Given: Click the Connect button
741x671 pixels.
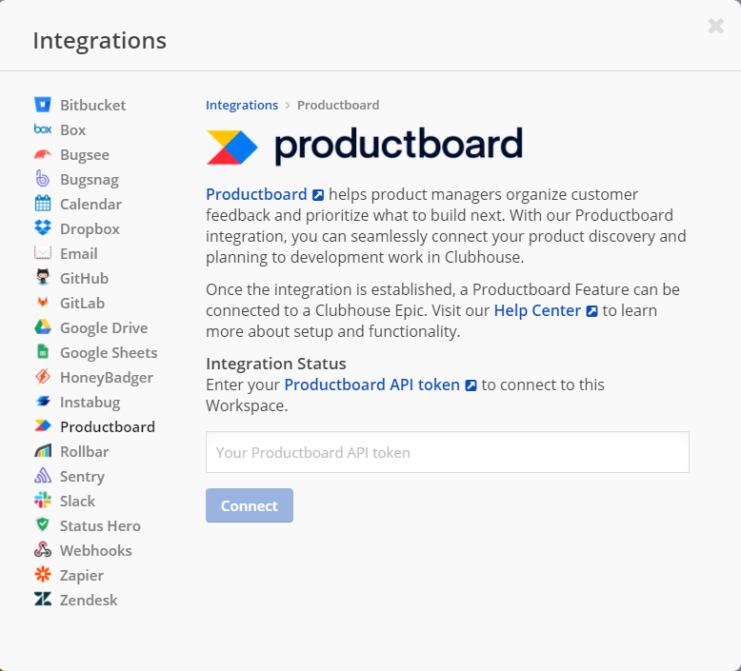Looking at the screenshot, I should 250,505.
